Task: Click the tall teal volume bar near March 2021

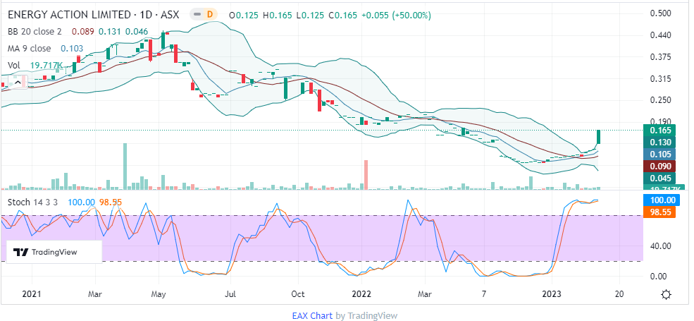Action: [125, 166]
